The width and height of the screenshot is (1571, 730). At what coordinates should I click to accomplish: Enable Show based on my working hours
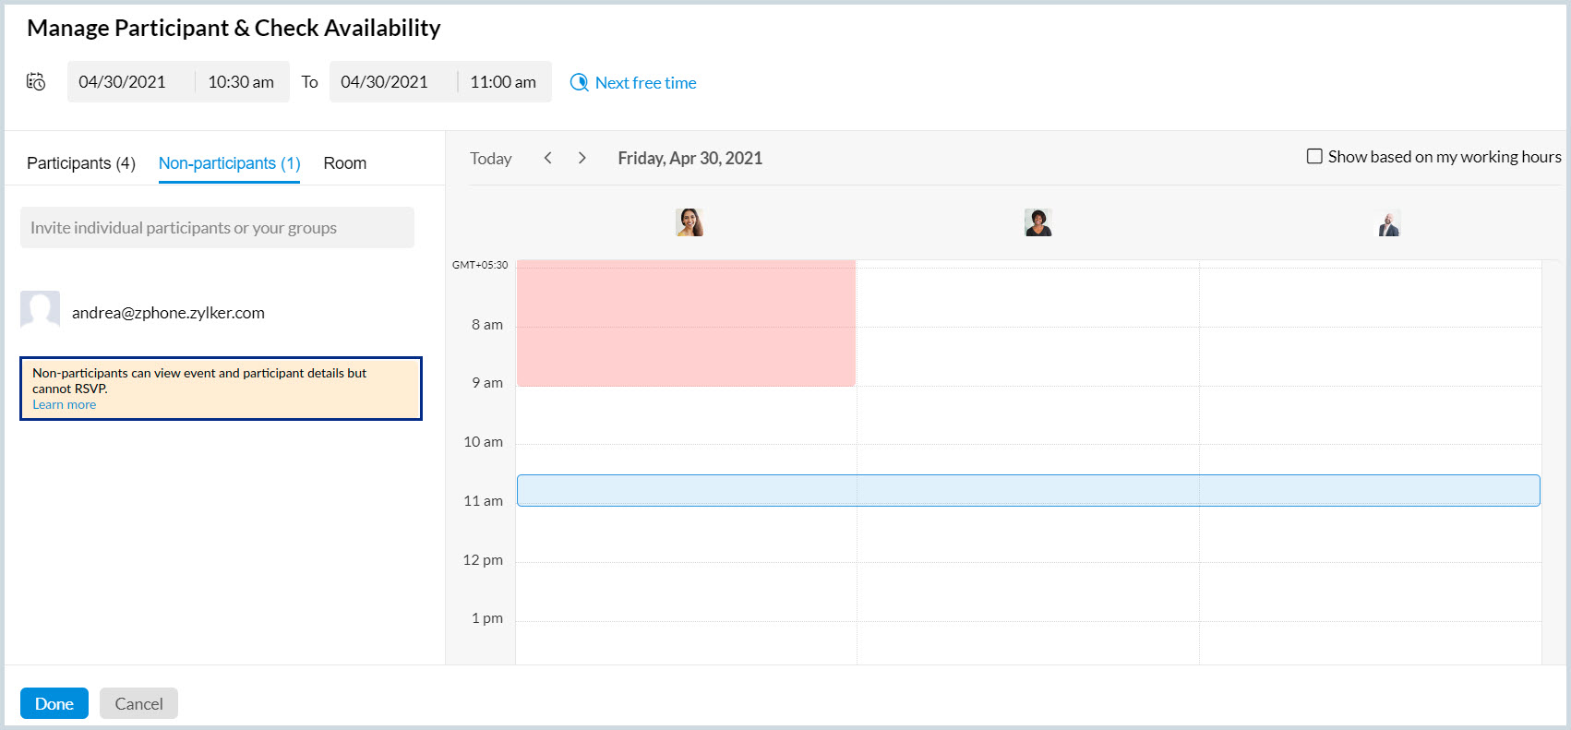[x=1314, y=157]
